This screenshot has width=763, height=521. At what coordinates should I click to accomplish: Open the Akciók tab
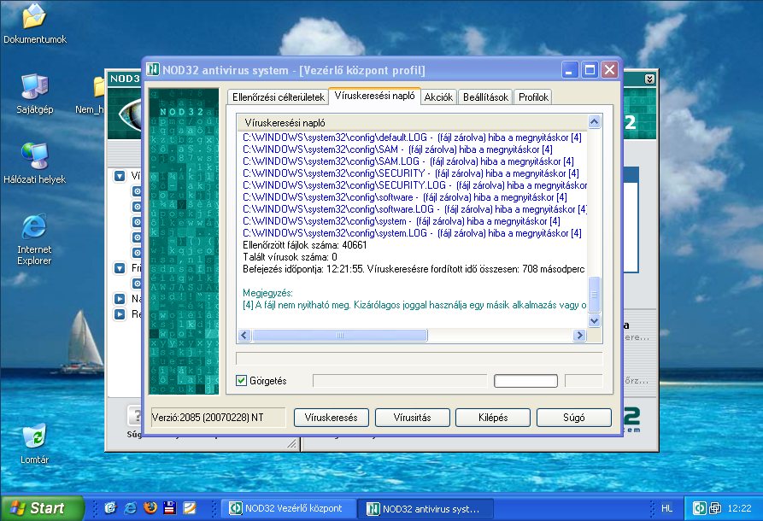(x=438, y=97)
